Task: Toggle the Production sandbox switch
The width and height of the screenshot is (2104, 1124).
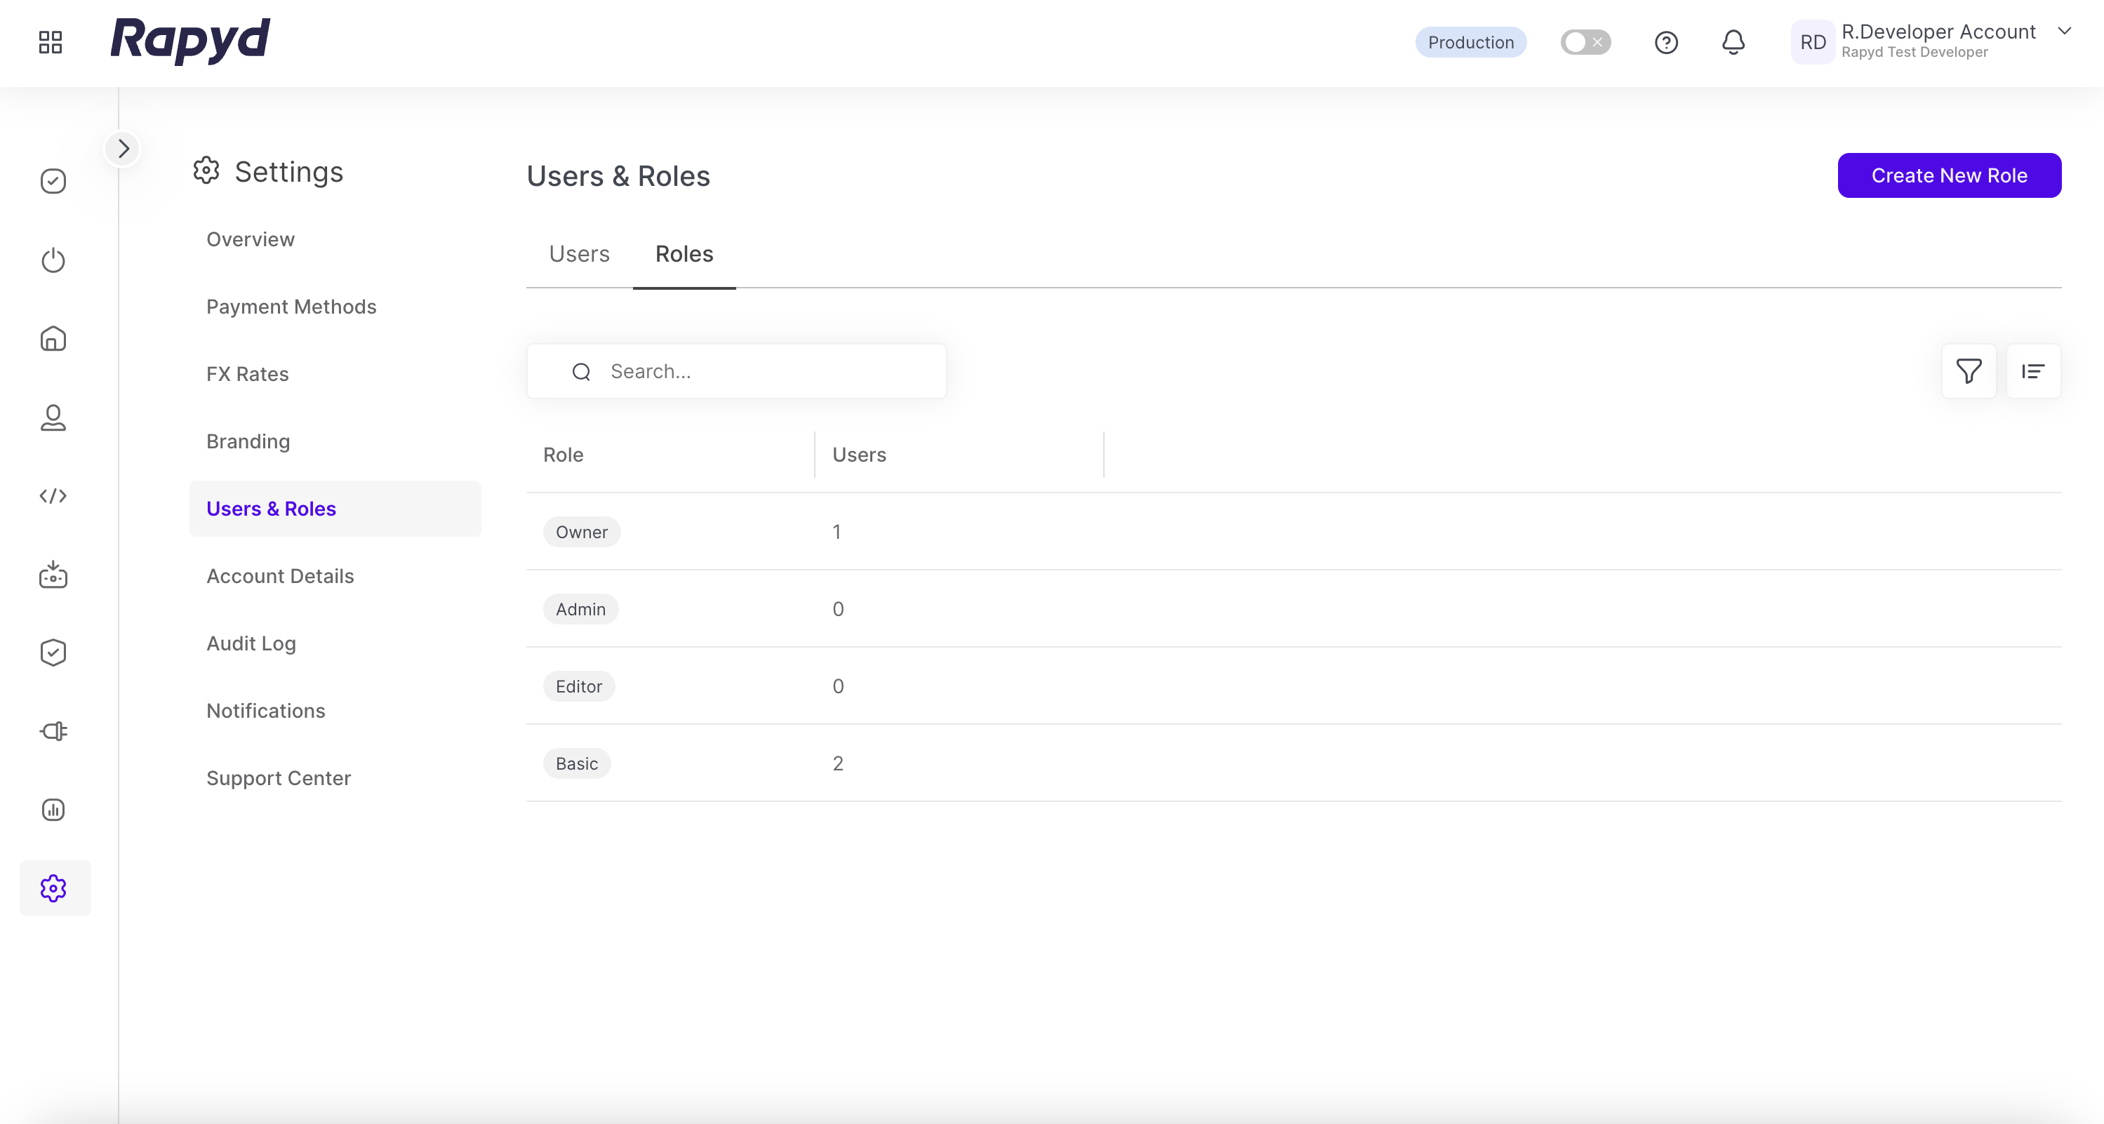Action: (1585, 42)
